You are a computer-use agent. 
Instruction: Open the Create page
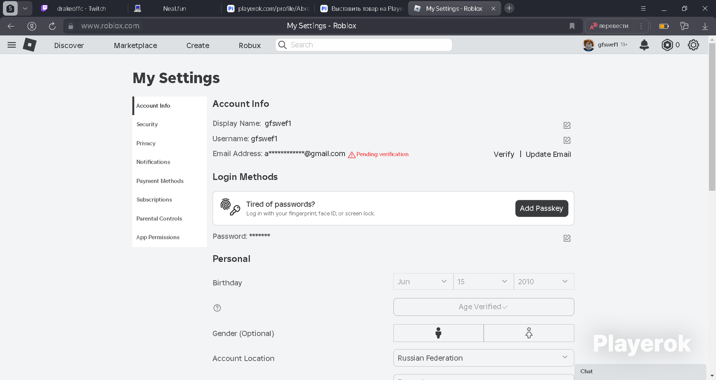coord(198,45)
